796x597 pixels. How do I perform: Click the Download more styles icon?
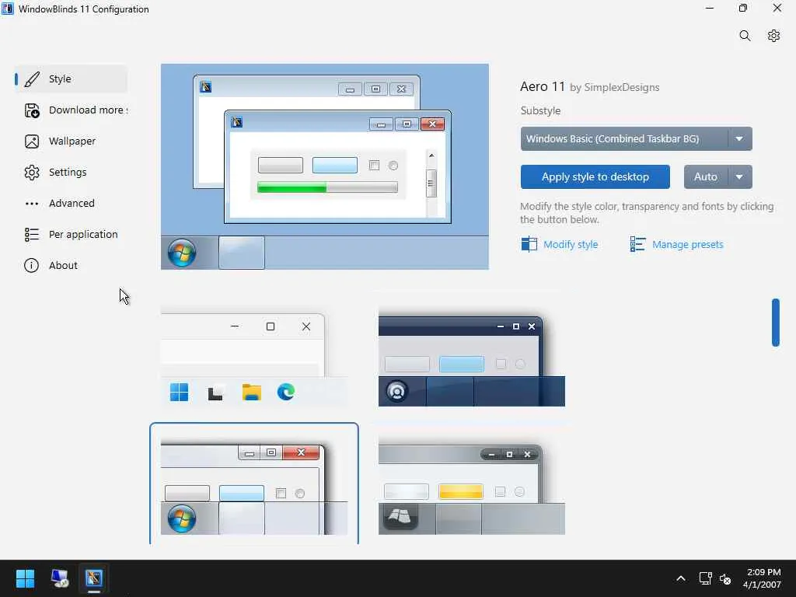(32, 110)
